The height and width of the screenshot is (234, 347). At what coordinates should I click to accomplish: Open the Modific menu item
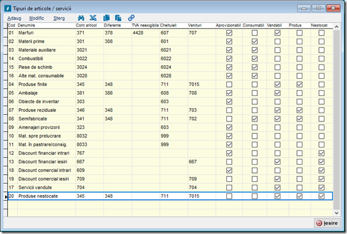coord(36,18)
